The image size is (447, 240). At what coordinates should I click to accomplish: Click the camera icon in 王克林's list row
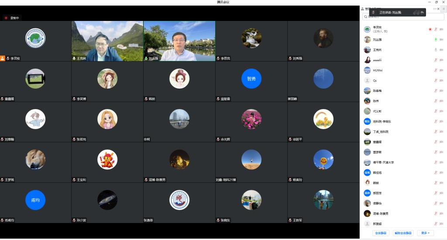pyautogui.click(x=441, y=50)
